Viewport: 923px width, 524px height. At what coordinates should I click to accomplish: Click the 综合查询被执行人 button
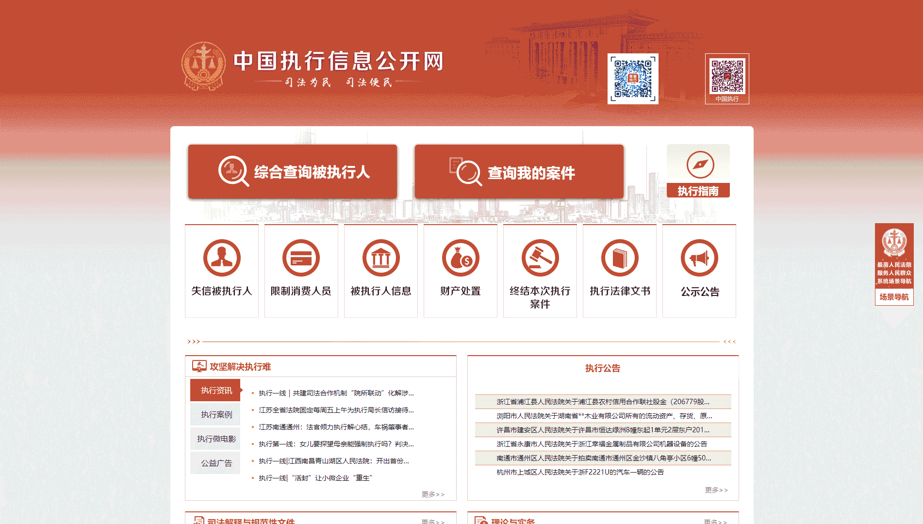click(x=293, y=172)
